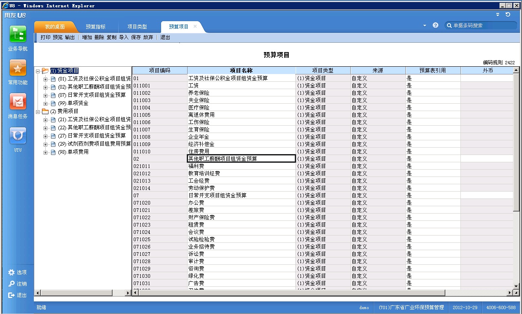This screenshot has height=314, width=522.
Task: Open the 业务导航 navigation icon
Action: (18, 34)
